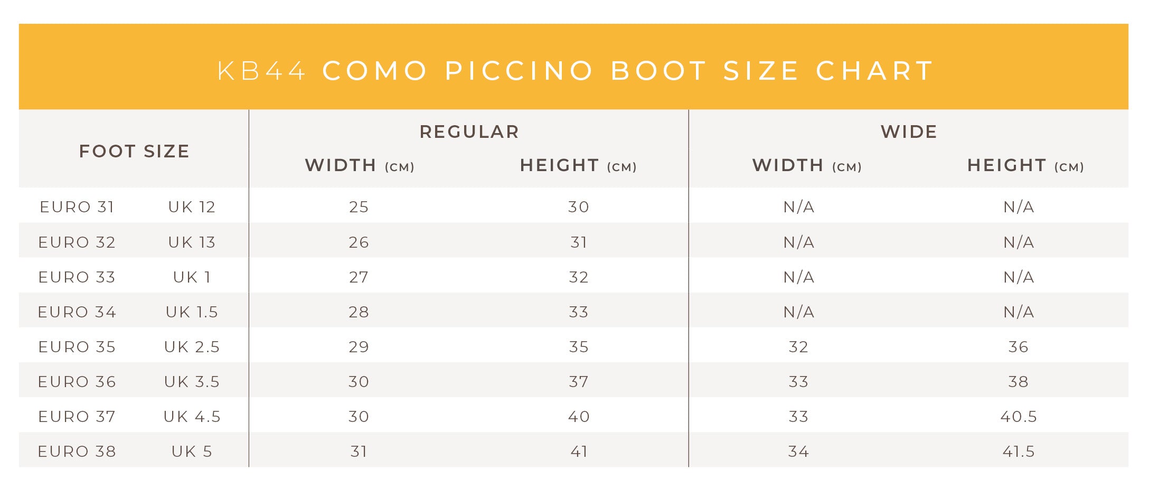Click the UK 12 size cell
The image size is (1149, 488).
[x=192, y=207]
